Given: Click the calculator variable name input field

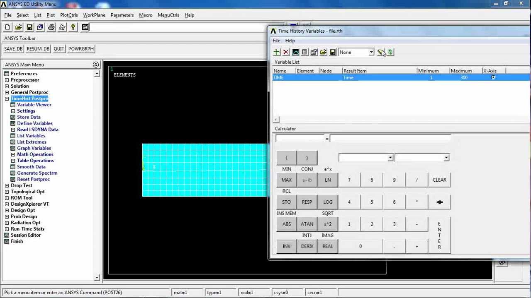Looking at the screenshot, I should pos(300,139).
